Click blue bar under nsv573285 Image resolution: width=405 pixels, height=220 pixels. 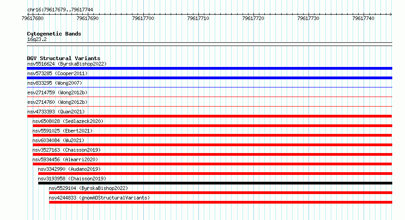tap(209, 78)
